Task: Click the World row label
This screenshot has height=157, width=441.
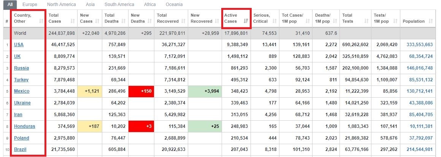Action: 20,33
